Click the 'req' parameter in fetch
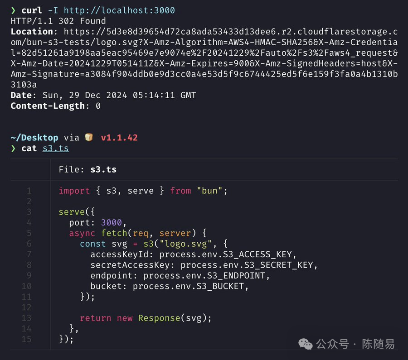This screenshot has height=360, width=408. (x=141, y=233)
